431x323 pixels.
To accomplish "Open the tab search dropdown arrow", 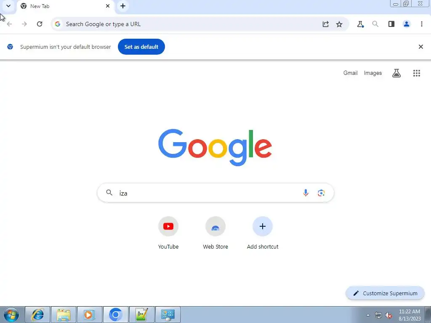I will 8,6.
